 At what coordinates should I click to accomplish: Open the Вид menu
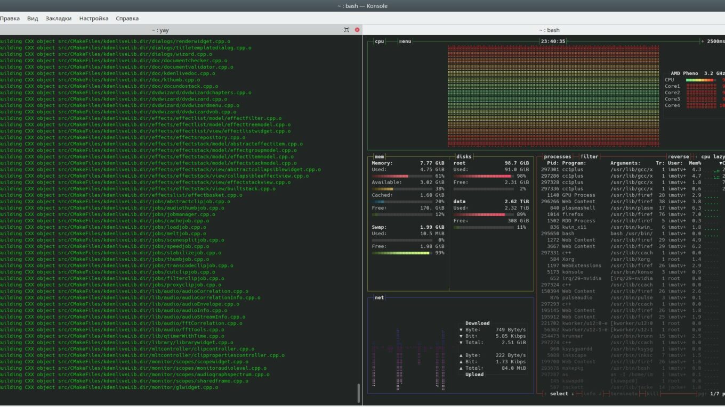pyautogui.click(x=33, y=18)
